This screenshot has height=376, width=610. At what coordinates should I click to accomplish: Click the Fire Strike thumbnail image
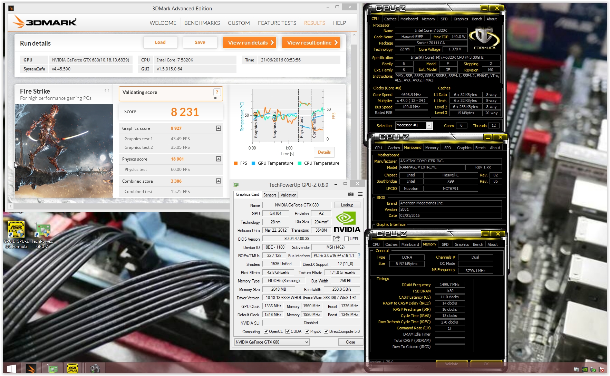[64, 151]
